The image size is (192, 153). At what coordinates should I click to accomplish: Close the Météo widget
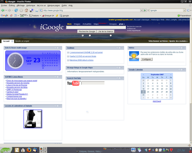click(184, 48)
